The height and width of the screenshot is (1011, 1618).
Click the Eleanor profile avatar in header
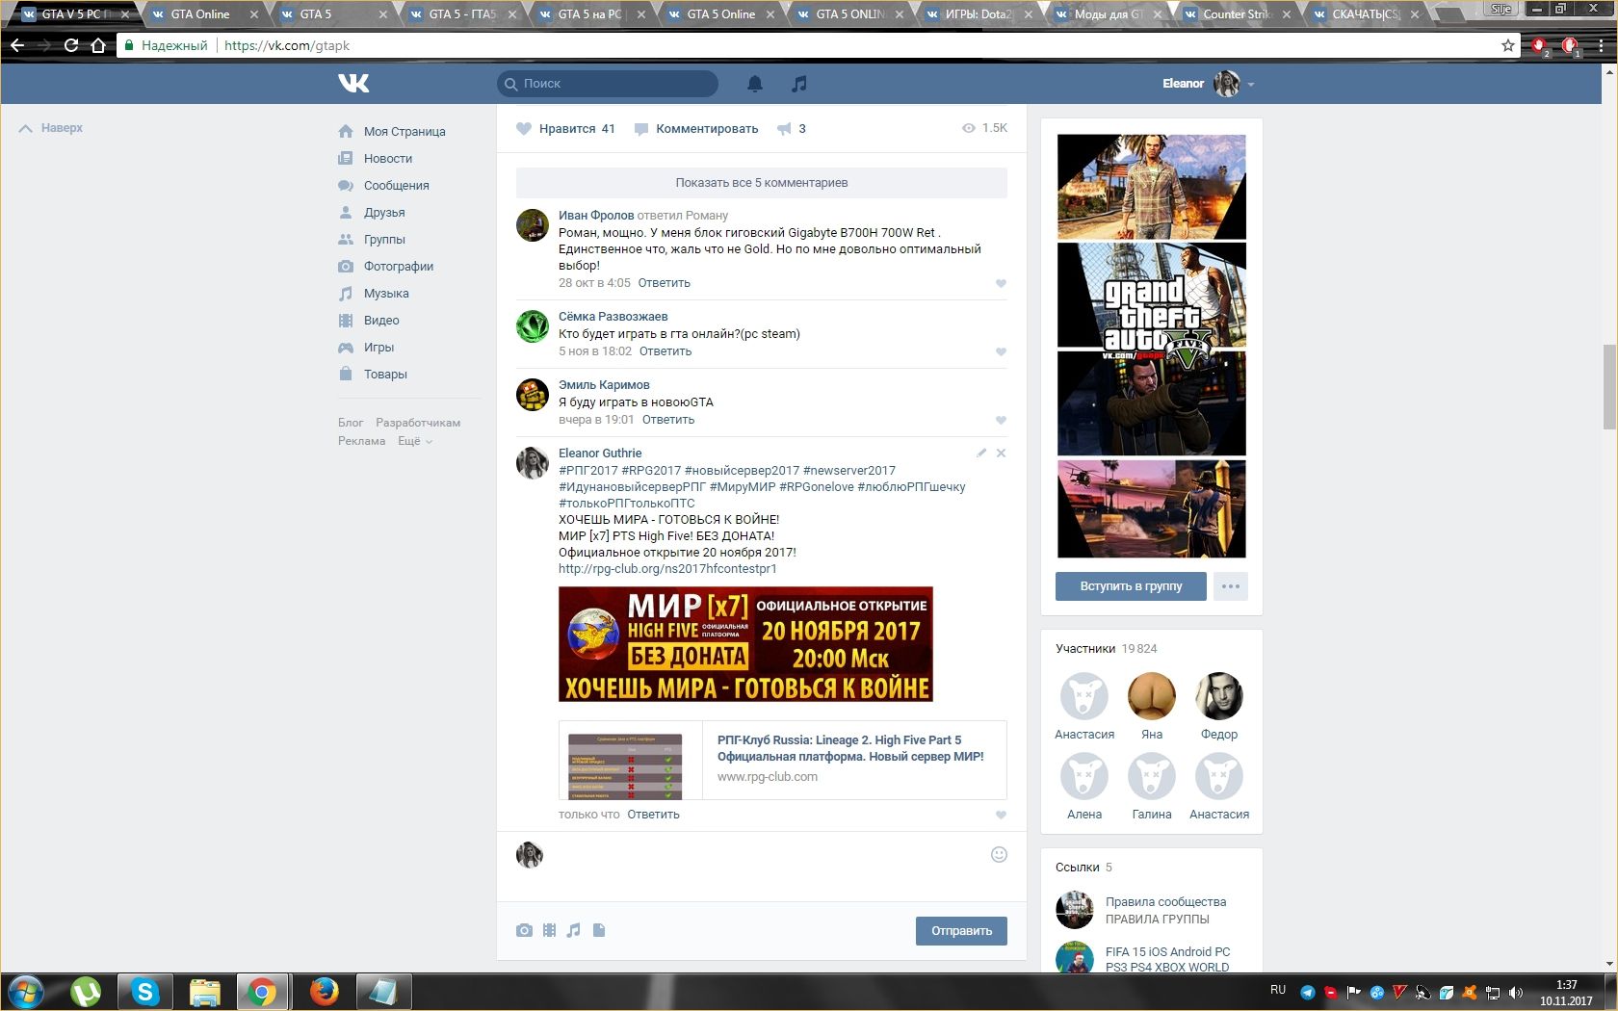pyautogui.click(x=1226, y=84)
